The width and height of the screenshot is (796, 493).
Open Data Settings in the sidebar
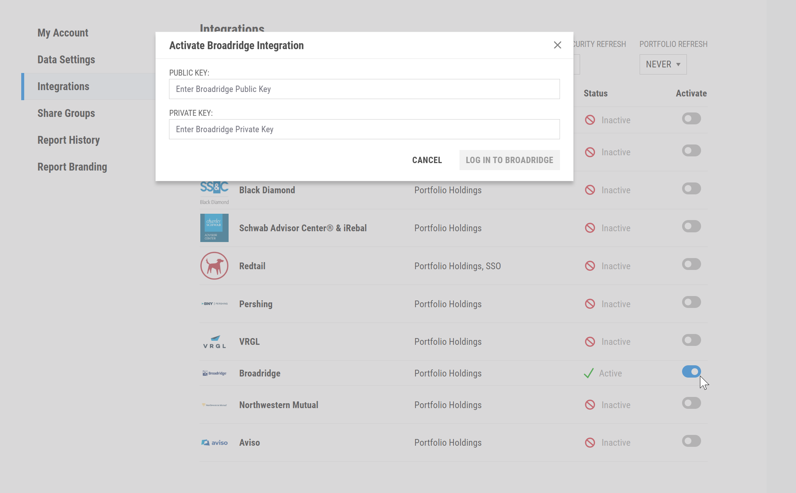pos(66,60)
